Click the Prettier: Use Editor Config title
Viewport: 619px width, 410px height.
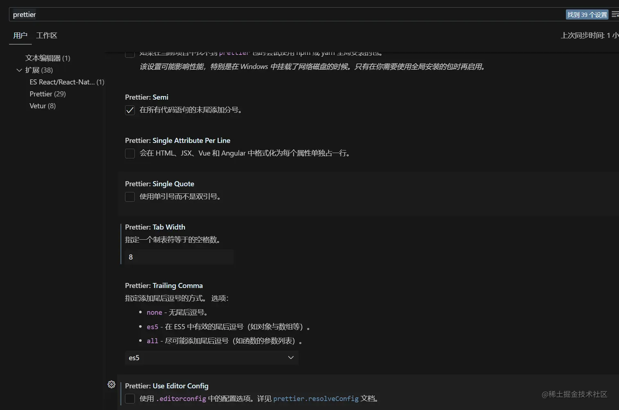pos(167,385)
